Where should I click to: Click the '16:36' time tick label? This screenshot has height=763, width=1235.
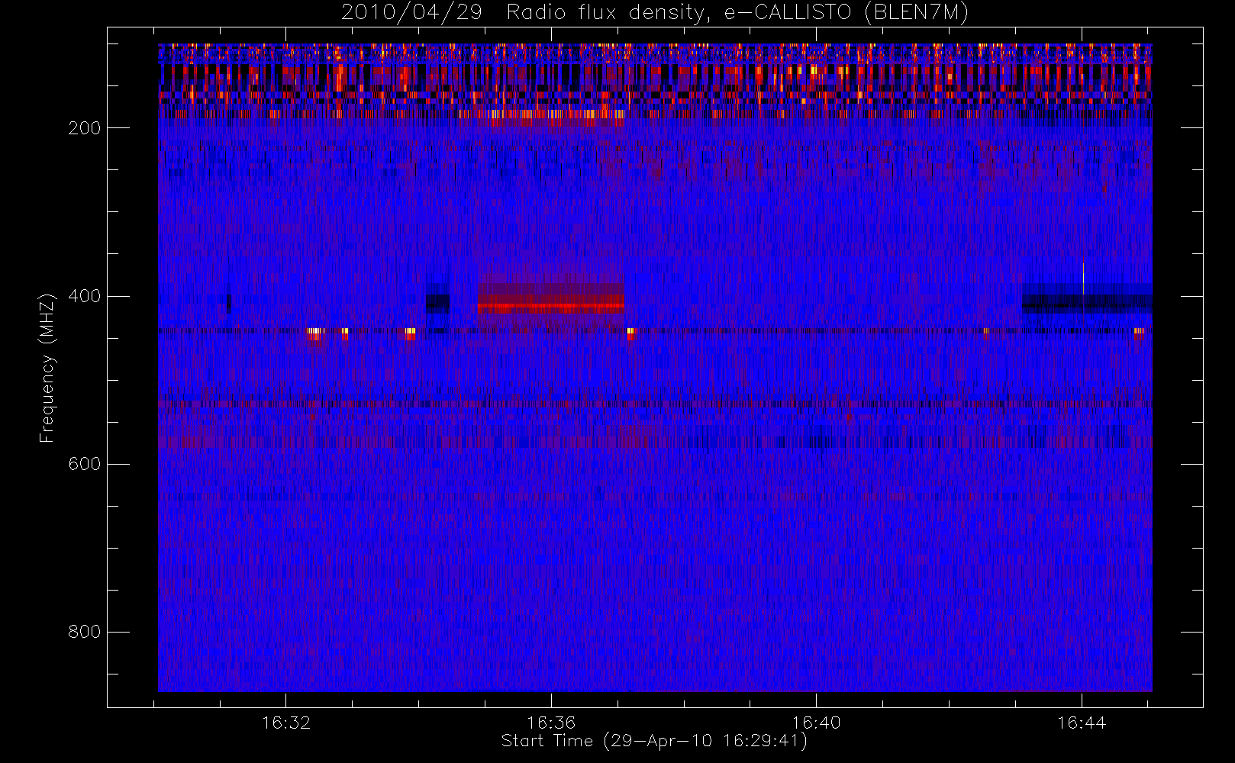pyautogui.click(x=551, y=723)
